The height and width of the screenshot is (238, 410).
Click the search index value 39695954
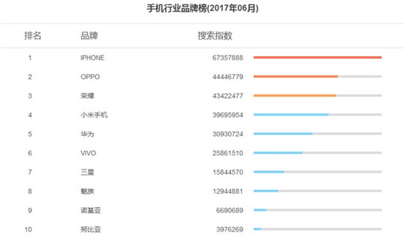228,115
